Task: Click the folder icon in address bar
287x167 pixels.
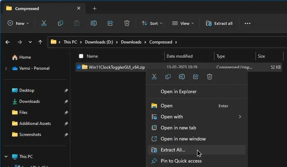Action: [x=54, y=42]
